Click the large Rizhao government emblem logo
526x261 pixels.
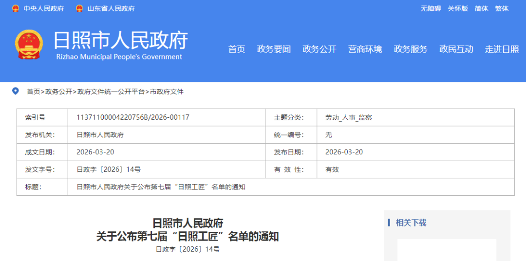29,44
